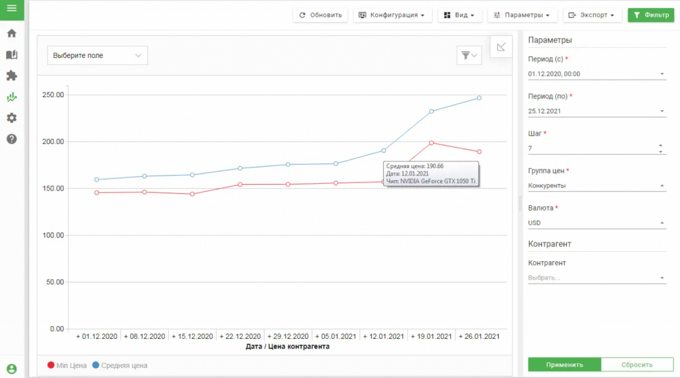Open the Конфигурация menu
Image resolution: width=680 pixels, height=378 pixels.
pyautogui.click(x=392, y=15)
